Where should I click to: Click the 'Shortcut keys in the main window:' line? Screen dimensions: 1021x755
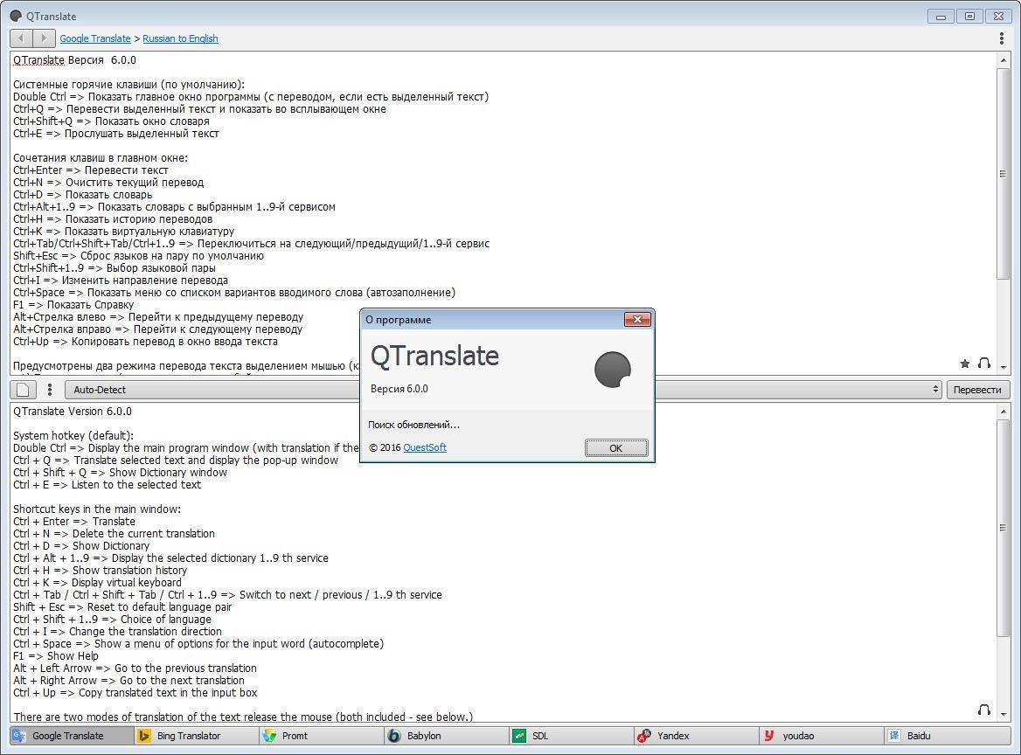click(97, 509)
